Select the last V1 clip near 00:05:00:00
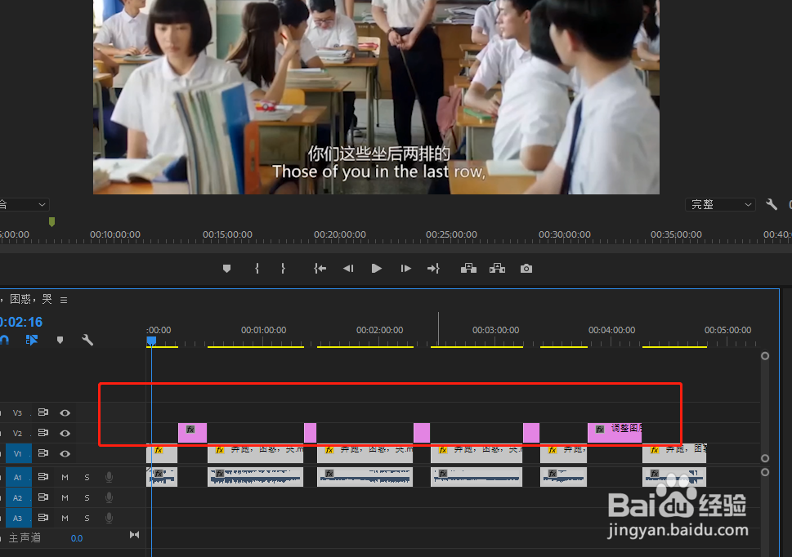The height and width of the screenshot is (557, 792). coord(673,453)
